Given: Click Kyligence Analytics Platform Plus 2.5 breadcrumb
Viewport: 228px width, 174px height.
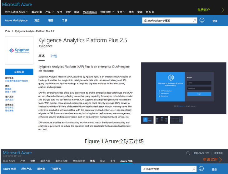Looking at the screenshot, I should click(34, 31).
